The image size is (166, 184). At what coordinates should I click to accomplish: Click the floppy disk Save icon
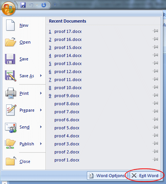10,59
